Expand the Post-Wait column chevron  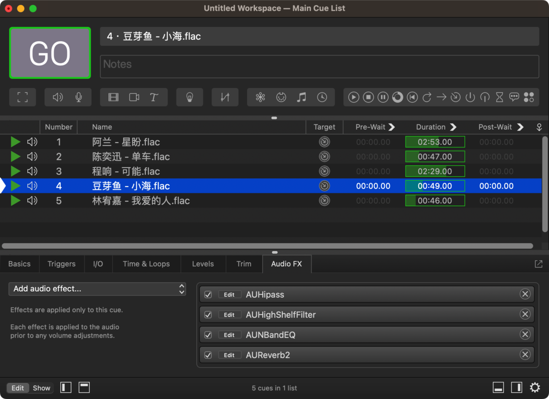[x=520, y=127]
